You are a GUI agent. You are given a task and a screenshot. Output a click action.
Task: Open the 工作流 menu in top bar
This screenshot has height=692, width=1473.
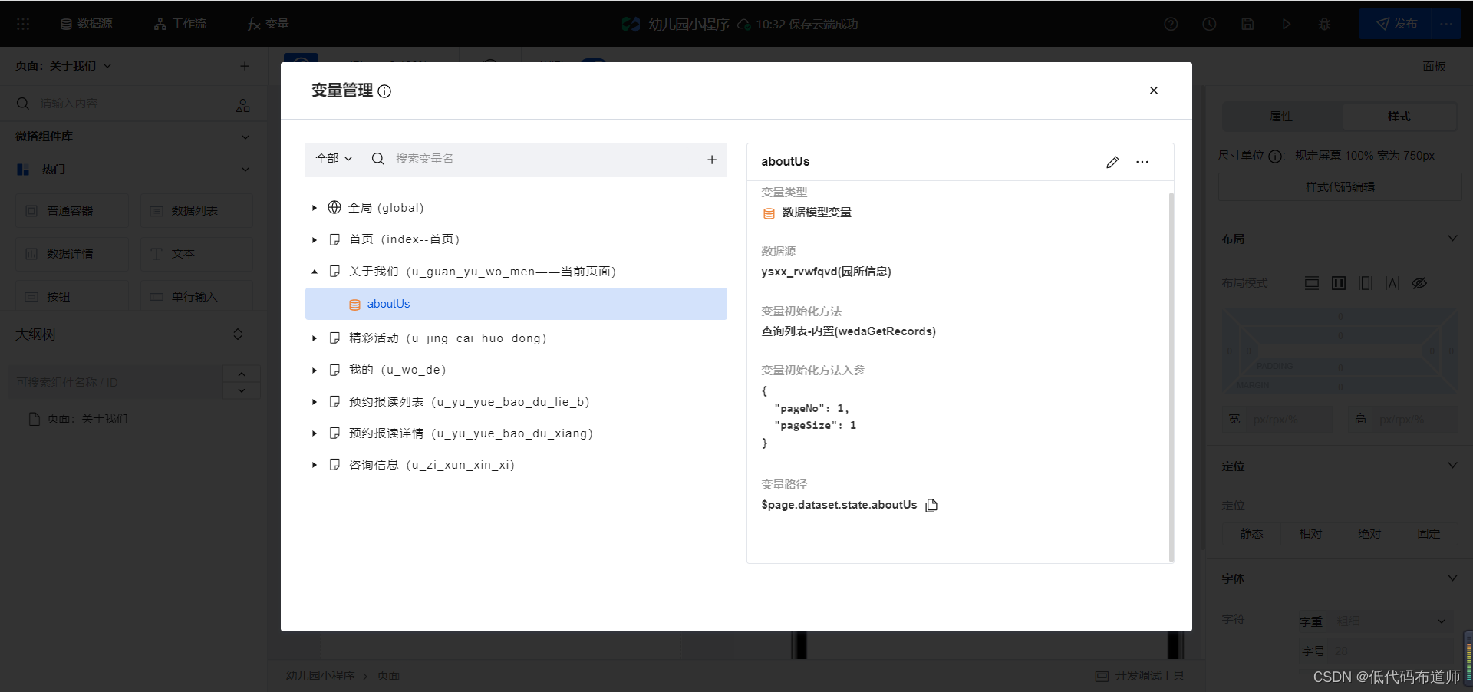180,24
